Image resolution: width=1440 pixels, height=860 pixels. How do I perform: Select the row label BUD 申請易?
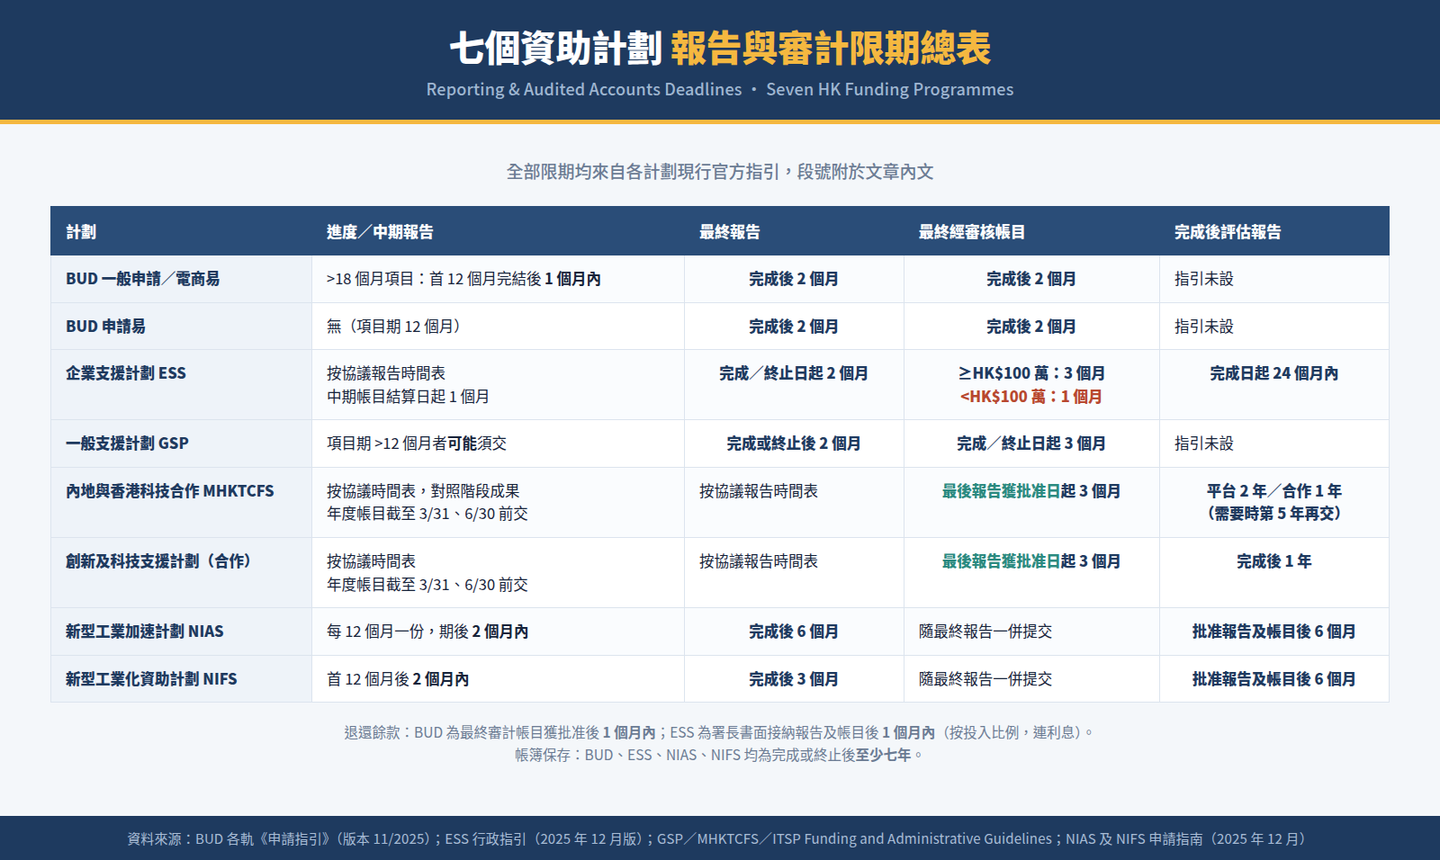tap(105, 327)
